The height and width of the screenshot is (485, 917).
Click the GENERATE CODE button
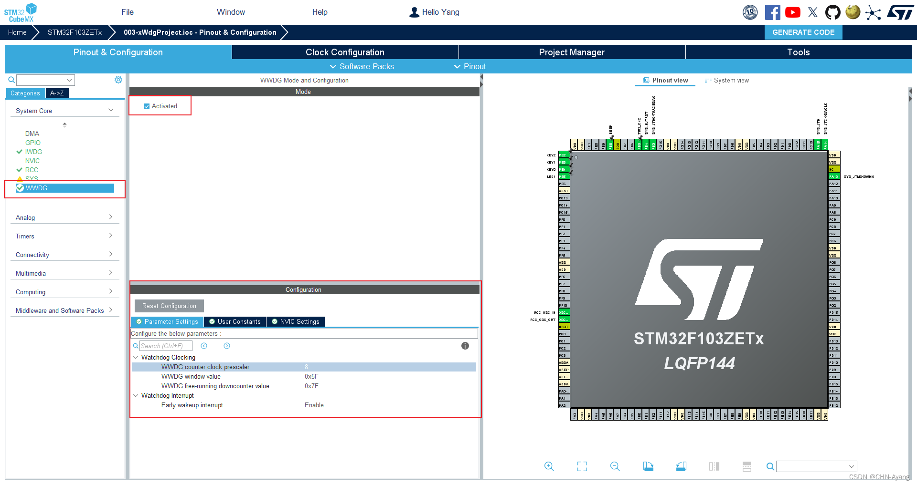(803, 32)
